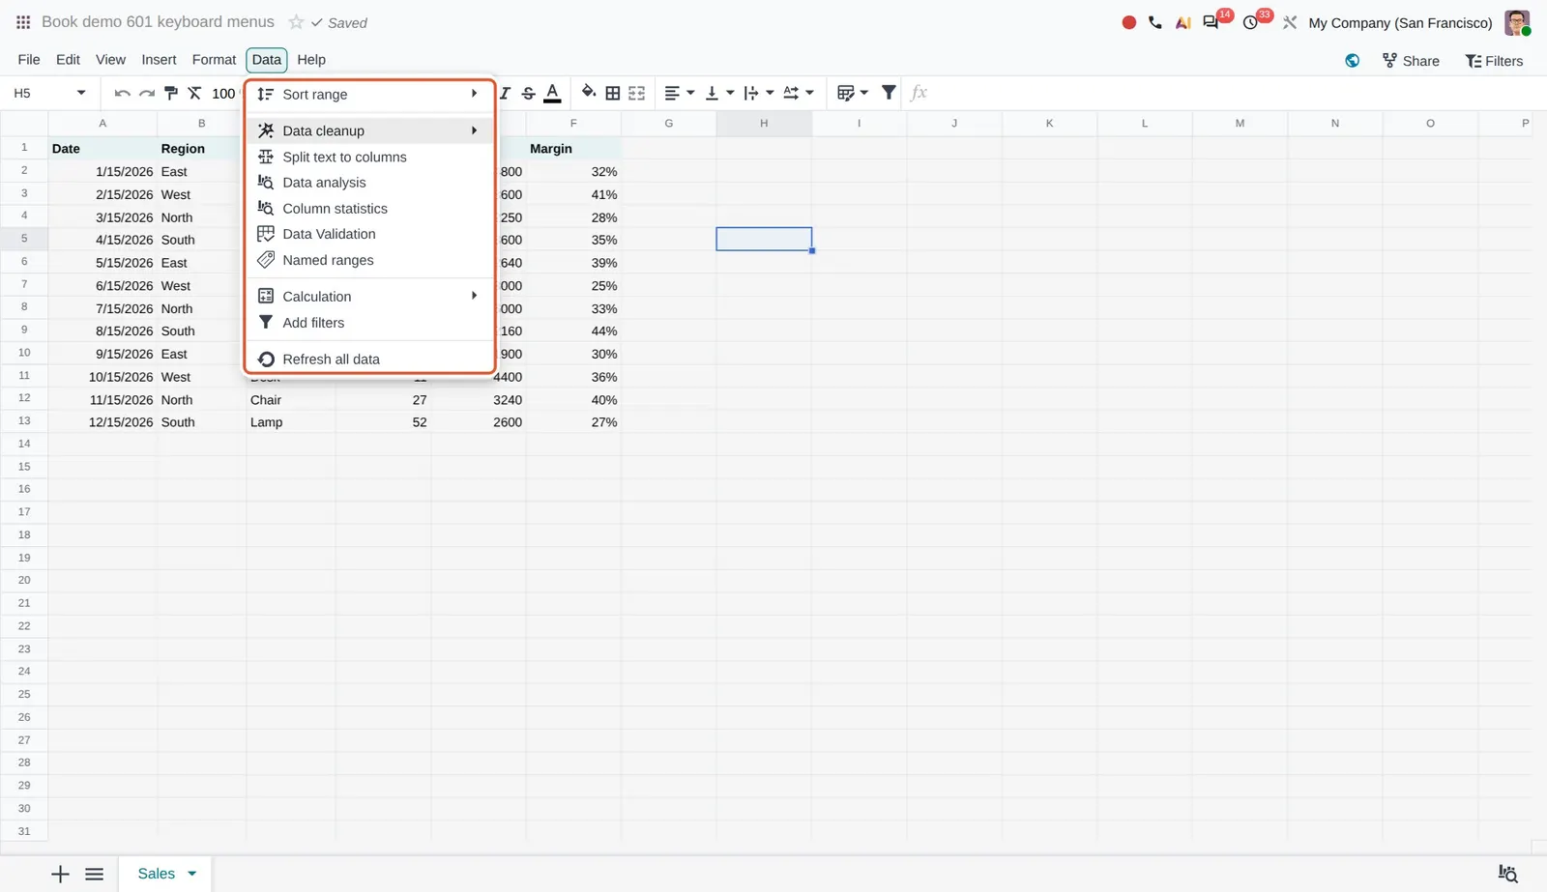The height and width of the screenshot is (892, 1547).
Task: Open the table format dropdown
Action: click(853, 93)
